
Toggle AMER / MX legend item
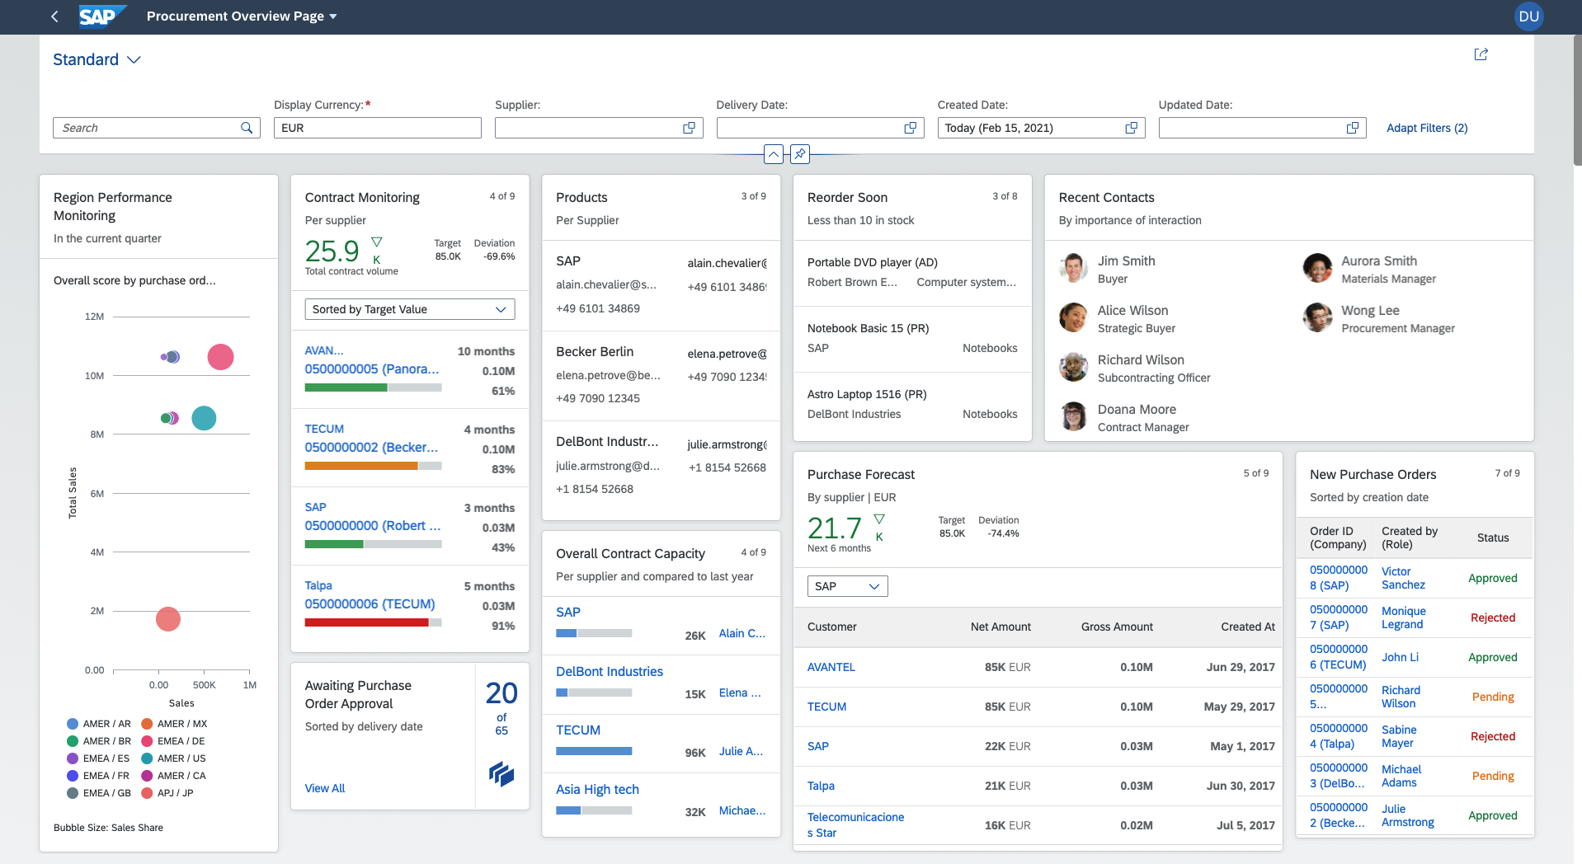174,724
